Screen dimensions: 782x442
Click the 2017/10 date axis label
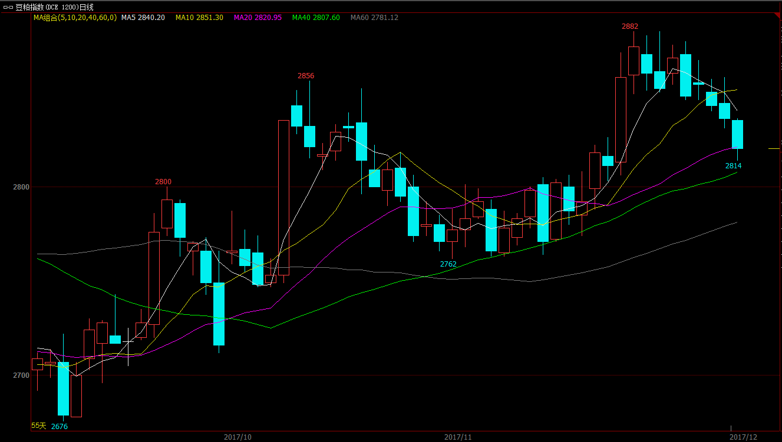point(238,437)
